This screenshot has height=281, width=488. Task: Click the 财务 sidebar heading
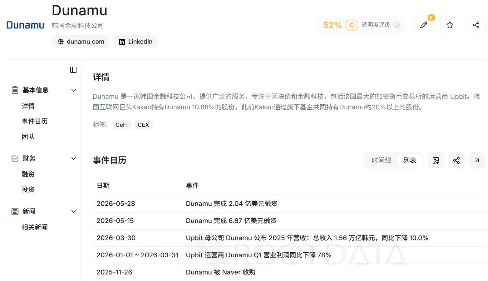coord(29,159)
